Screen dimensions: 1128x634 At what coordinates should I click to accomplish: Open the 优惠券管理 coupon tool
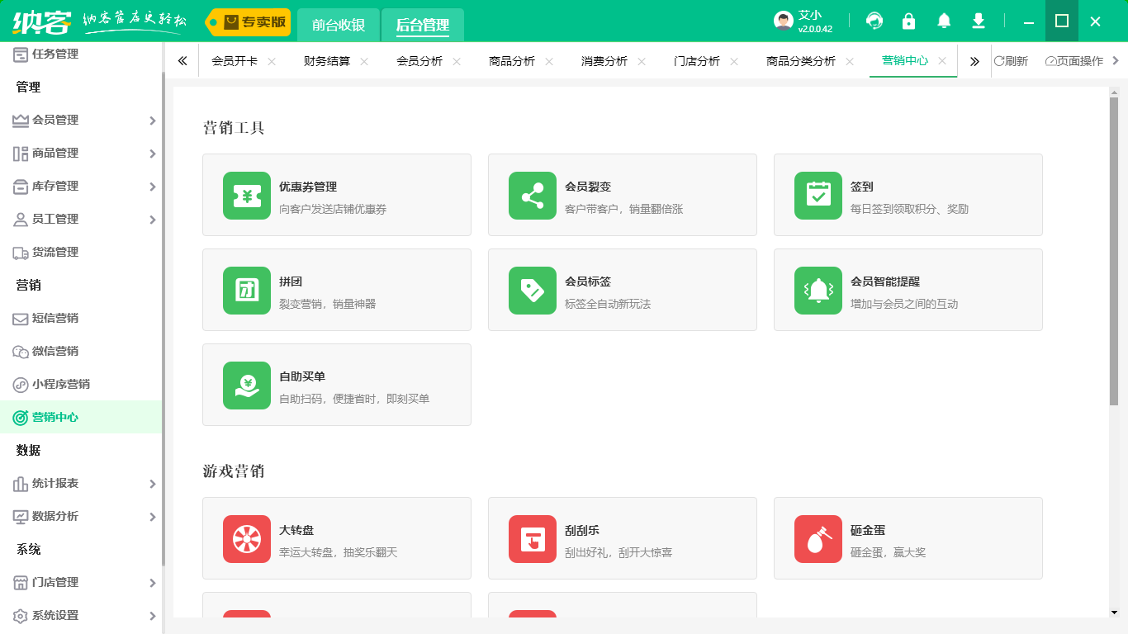tap(246, 195)
